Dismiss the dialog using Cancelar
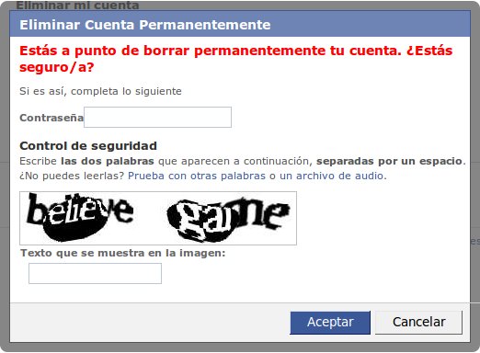The width and height of the screenshot is (480, 353). click(418, 323)
